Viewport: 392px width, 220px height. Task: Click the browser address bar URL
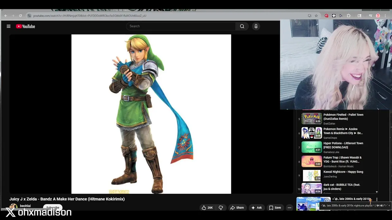(x=90, y=16)
